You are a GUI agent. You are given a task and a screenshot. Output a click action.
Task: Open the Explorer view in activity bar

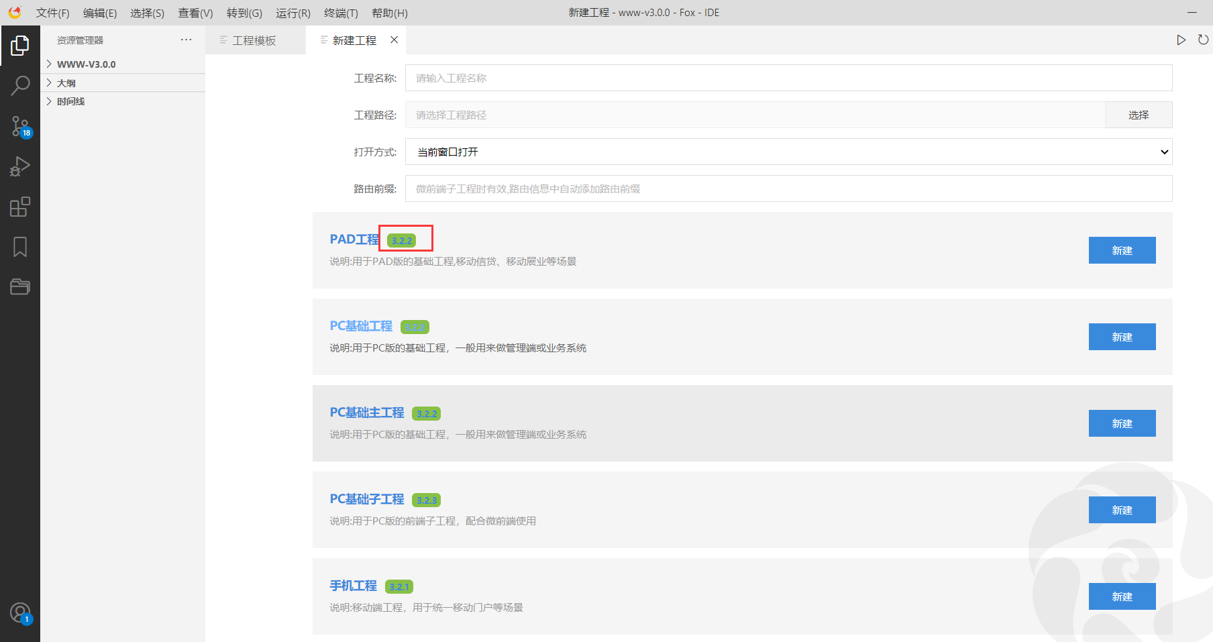click(x=20, y=46)
